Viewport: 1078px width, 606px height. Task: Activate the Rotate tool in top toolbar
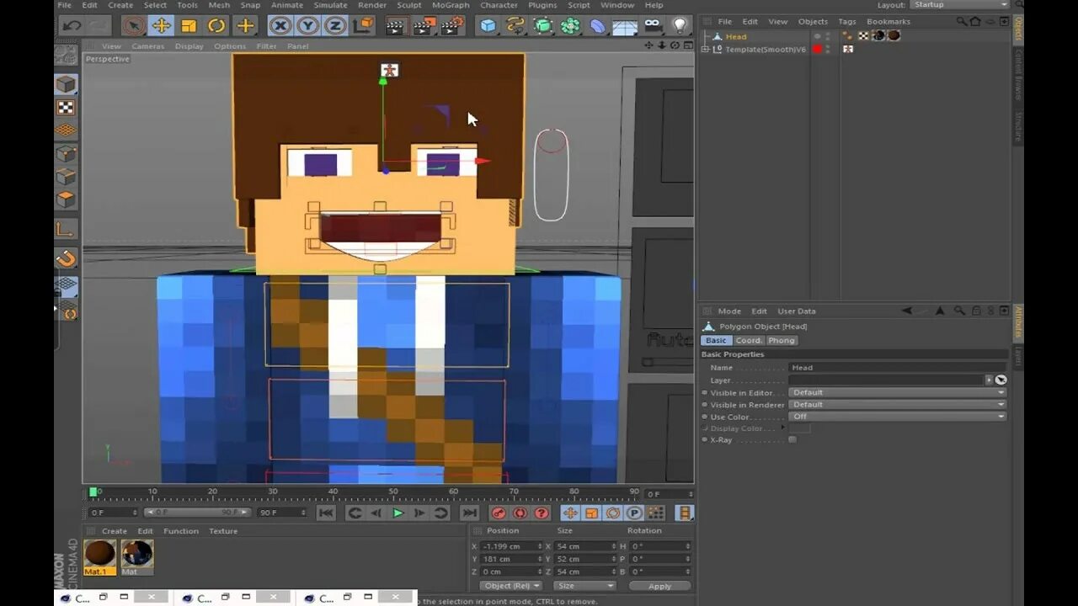216,26
